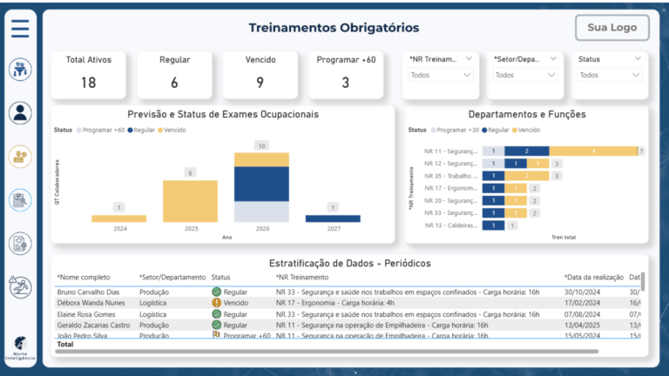
Task: Click Programar +60 legend swatch in exams chart
Action: click(x=79, y=130)
